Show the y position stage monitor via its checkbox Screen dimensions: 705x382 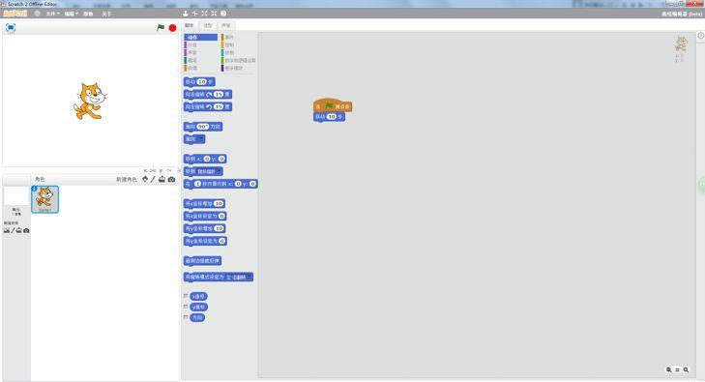click(x=186, y=307)
